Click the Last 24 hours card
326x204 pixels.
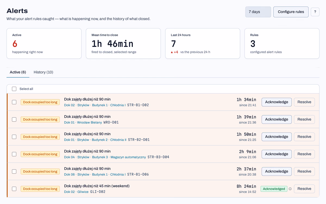tap(203, 43)
